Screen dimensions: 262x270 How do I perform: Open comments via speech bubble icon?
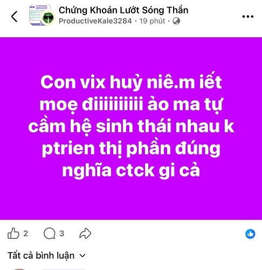[x=50, y=233]
